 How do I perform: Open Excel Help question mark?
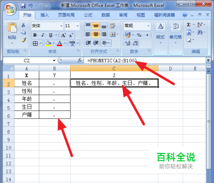(x=185, y=15)
